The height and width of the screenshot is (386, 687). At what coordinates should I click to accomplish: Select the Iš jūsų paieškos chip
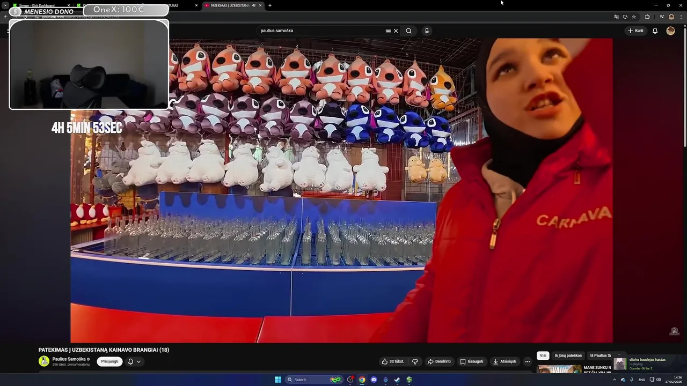568,355
